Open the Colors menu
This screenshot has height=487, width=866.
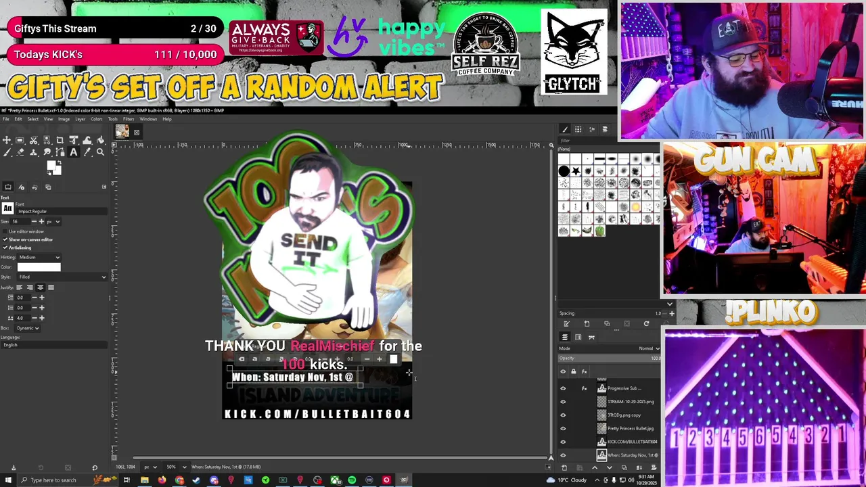[97, 119]
